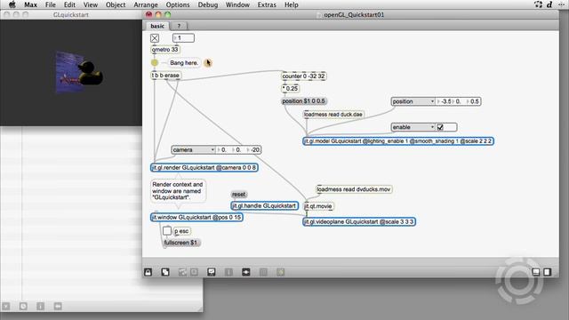
Task: Click the clock icon in the Max window
Action: (x=23, y=306)
